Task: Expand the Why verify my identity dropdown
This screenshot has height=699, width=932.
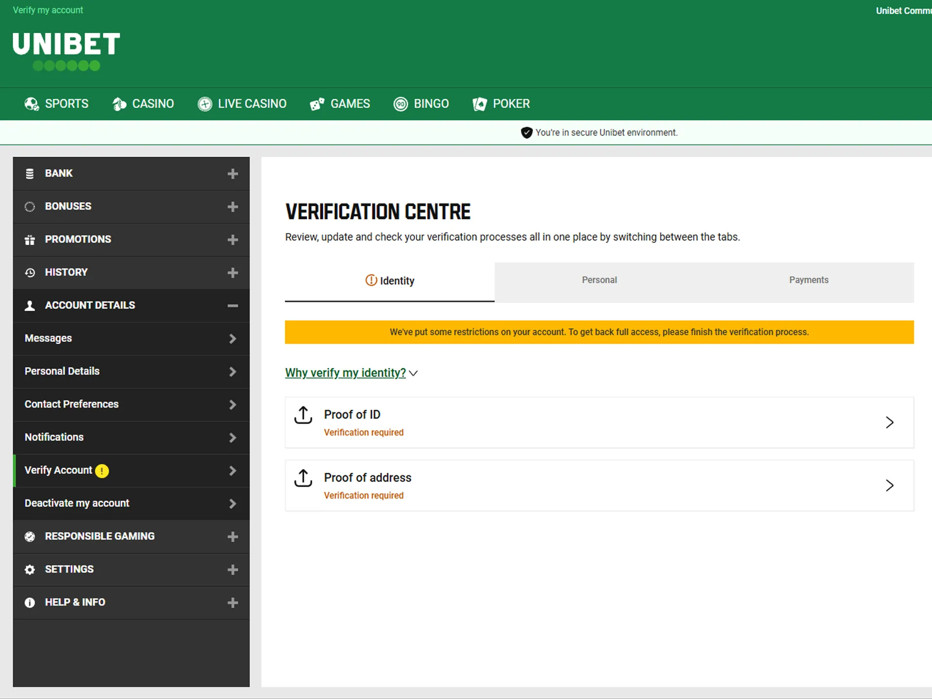Action: point(352,372)
